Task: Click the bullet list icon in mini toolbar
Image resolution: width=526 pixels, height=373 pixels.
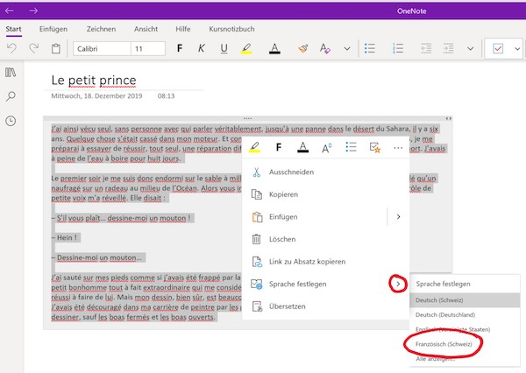Action: tap(350, 147)
